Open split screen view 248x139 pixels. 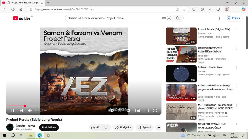tap(194, 9)
